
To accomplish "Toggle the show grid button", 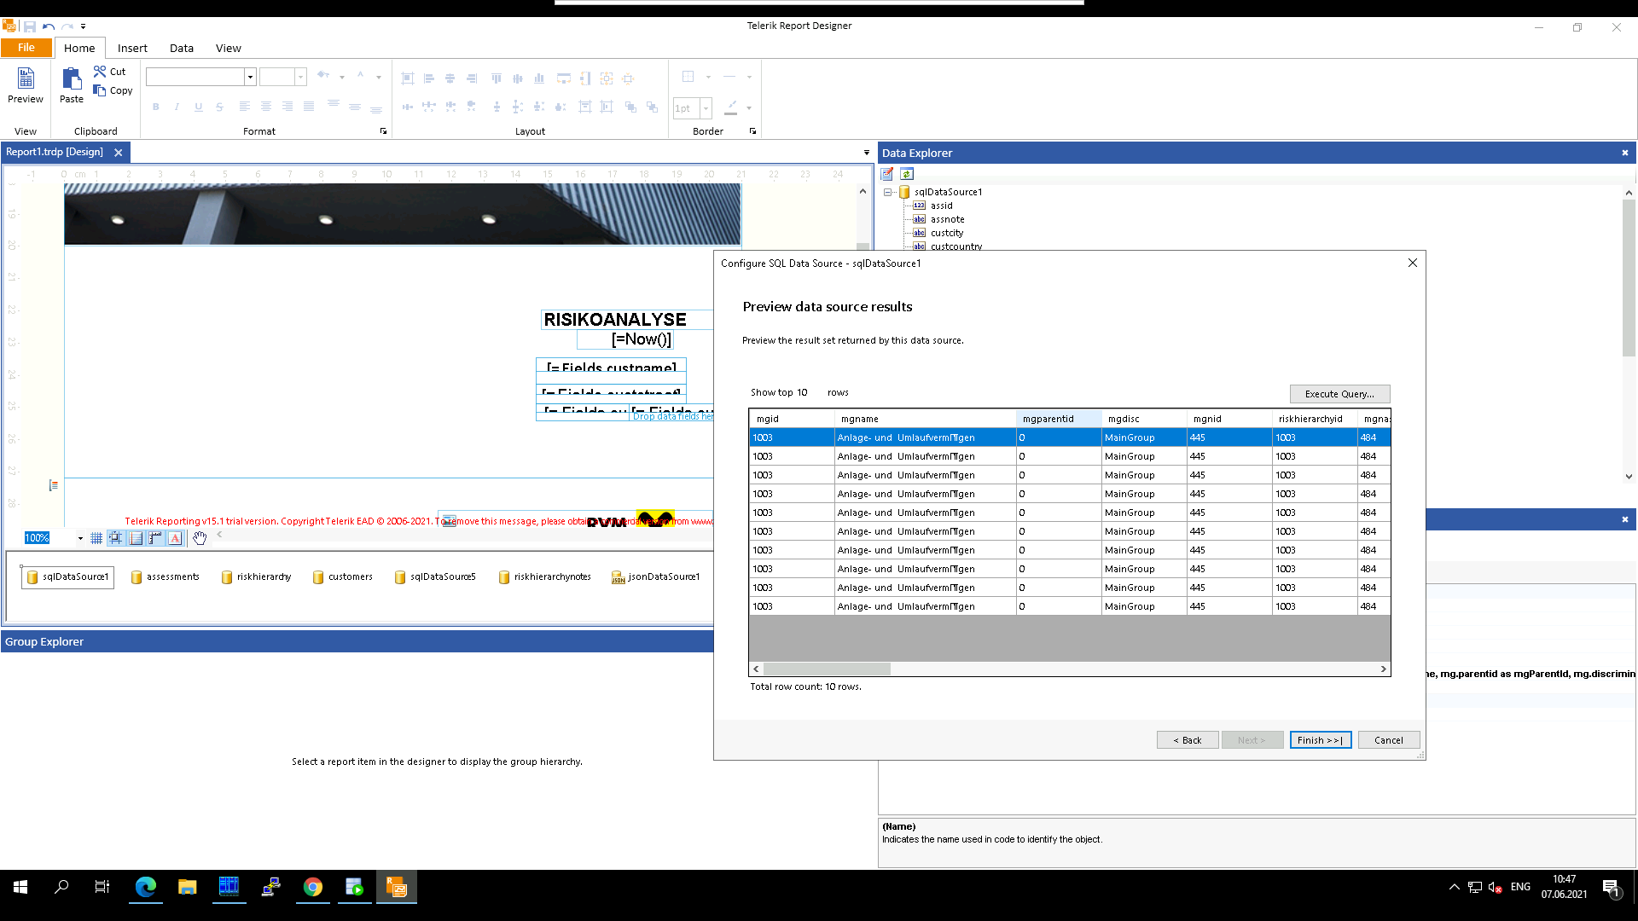I will pyautogui.click(x=96, y=538).
